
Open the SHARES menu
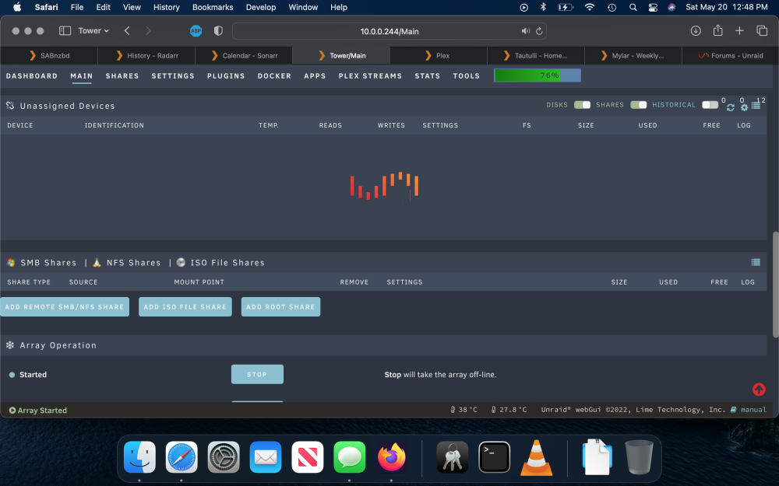[x=122, y=76]
